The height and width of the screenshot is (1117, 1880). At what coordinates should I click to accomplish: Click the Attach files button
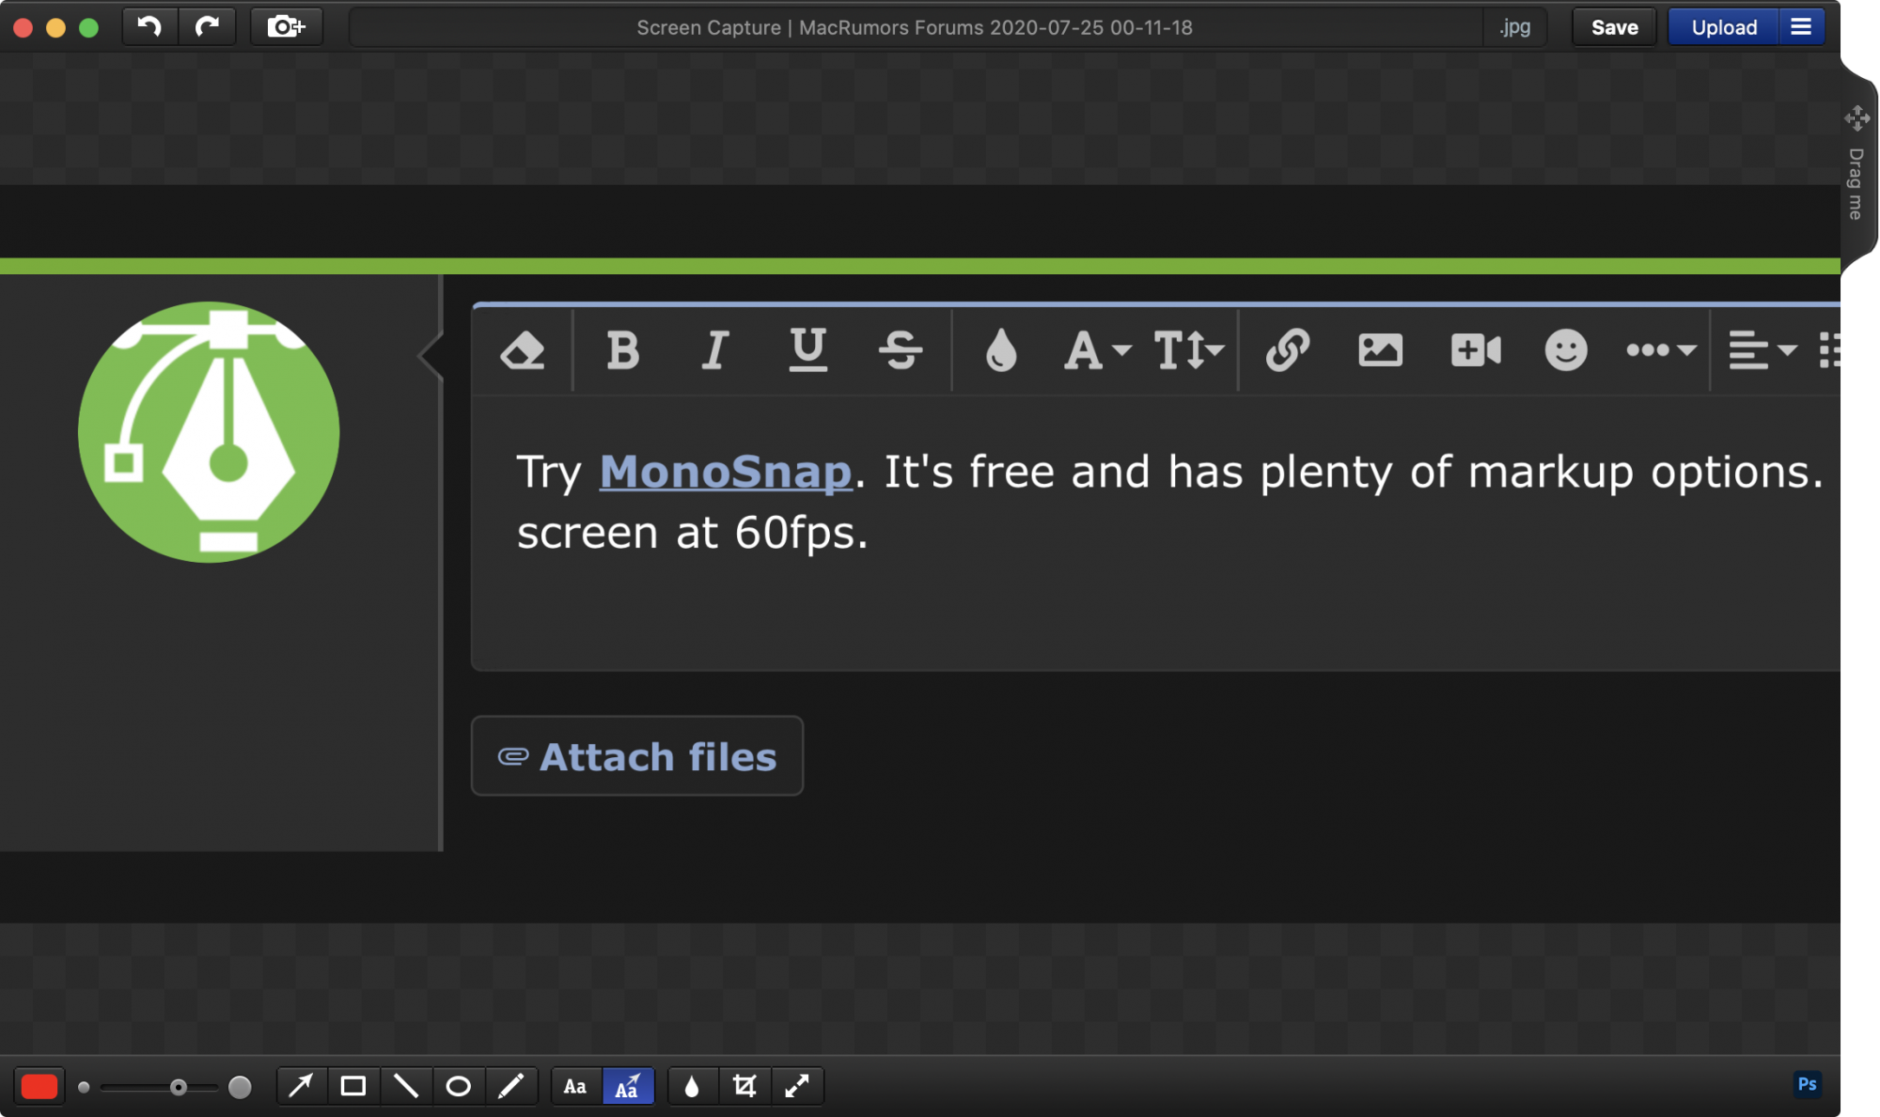[x=637, y=756]
